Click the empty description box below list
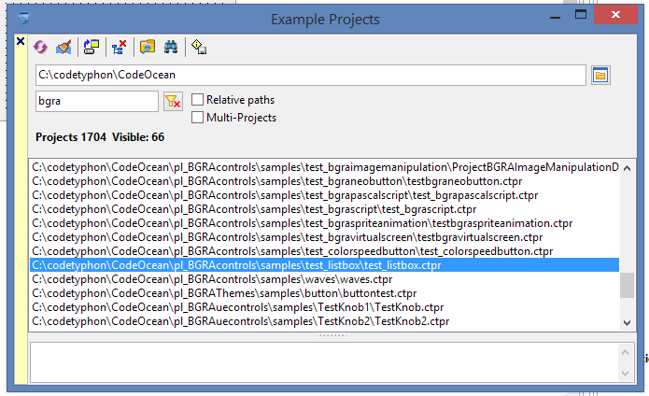The height and width of the screenshot is (396, 649). (x=325, y=362)
